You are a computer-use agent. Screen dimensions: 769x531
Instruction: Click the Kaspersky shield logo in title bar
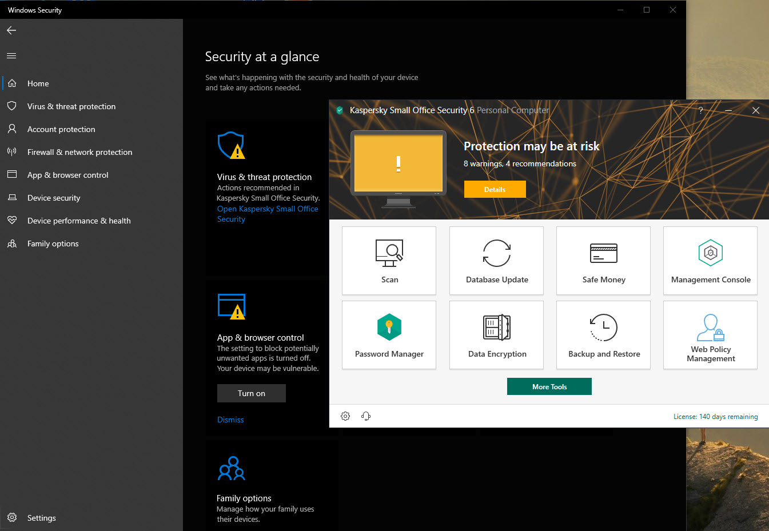tap(340, 110)
